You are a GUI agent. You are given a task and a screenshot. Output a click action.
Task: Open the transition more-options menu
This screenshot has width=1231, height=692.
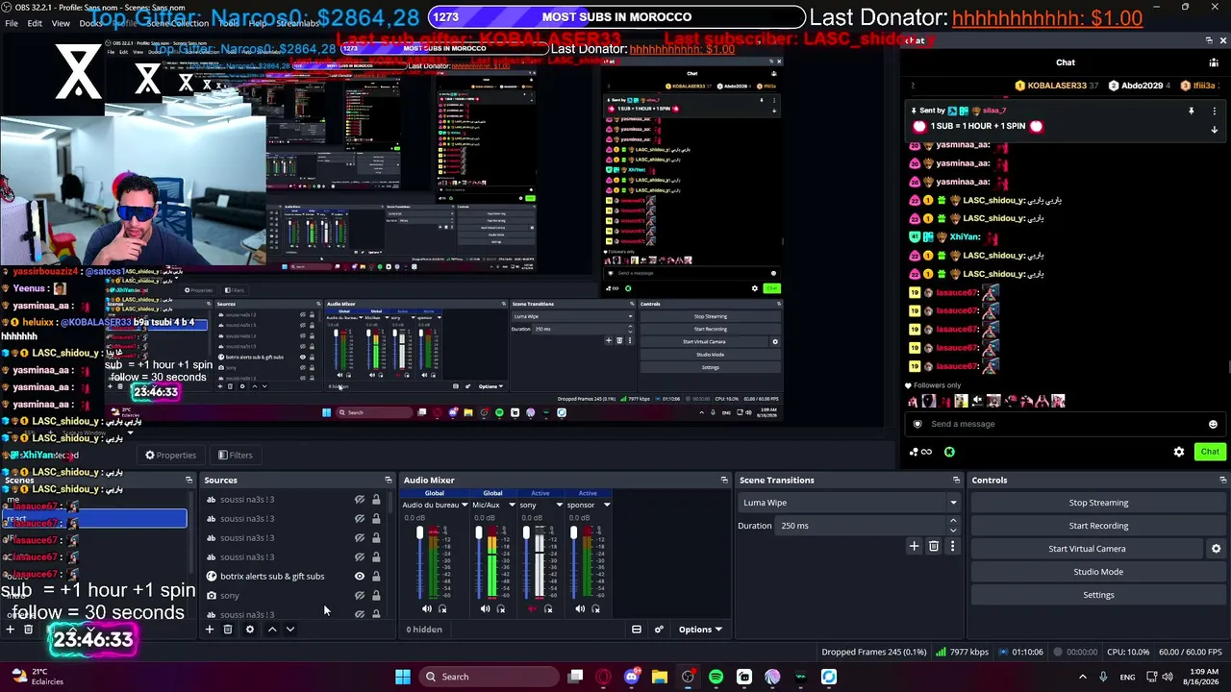[952, 547]
